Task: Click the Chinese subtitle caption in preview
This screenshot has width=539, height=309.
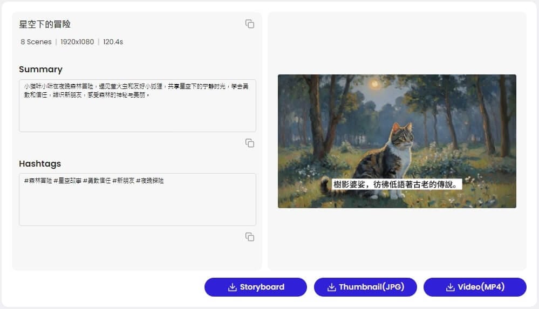Action: click(x=396, y=184)
